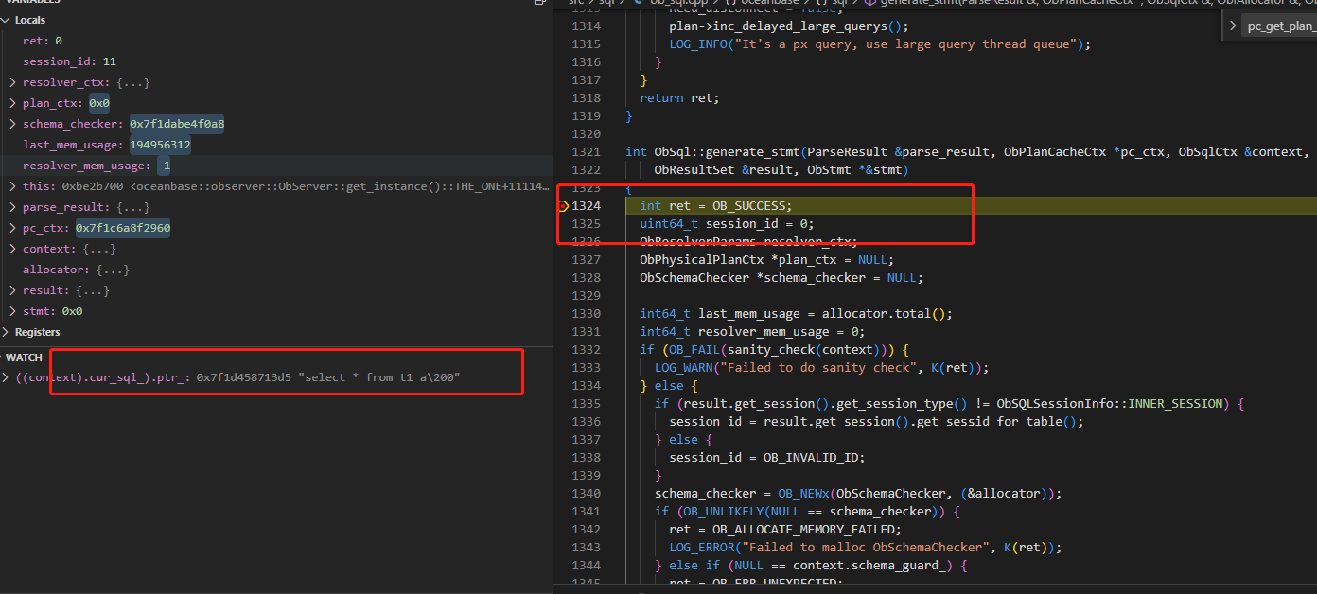Viewport: 1317px width, 594px height.
Task: Click line number 1330 in the gutter
Action: (x=586, y=313)
